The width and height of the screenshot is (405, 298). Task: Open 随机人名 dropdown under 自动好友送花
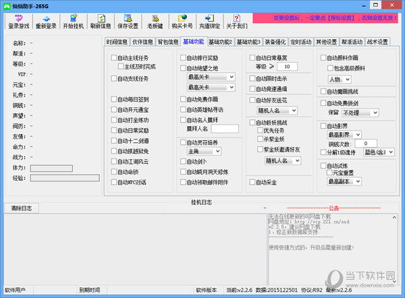coord(277,111)
